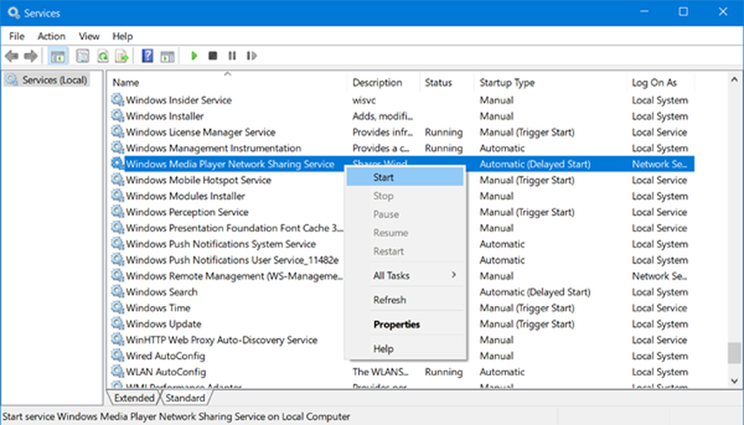The height and width of the screenshot is (425, 744).
Task: Select Properties in the context menu
Action: pyautogui.click(x=397, y=325)
